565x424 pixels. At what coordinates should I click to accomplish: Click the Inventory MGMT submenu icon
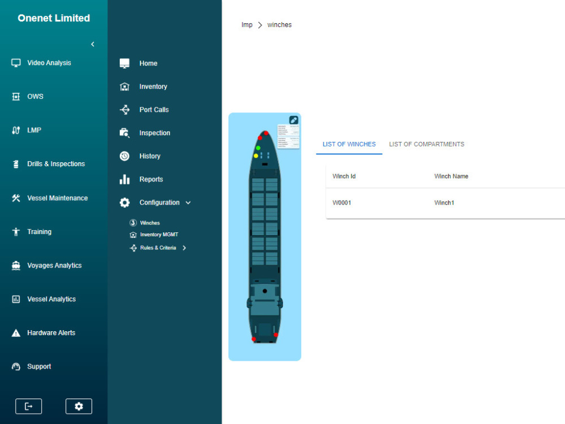[x=133, y=235]
